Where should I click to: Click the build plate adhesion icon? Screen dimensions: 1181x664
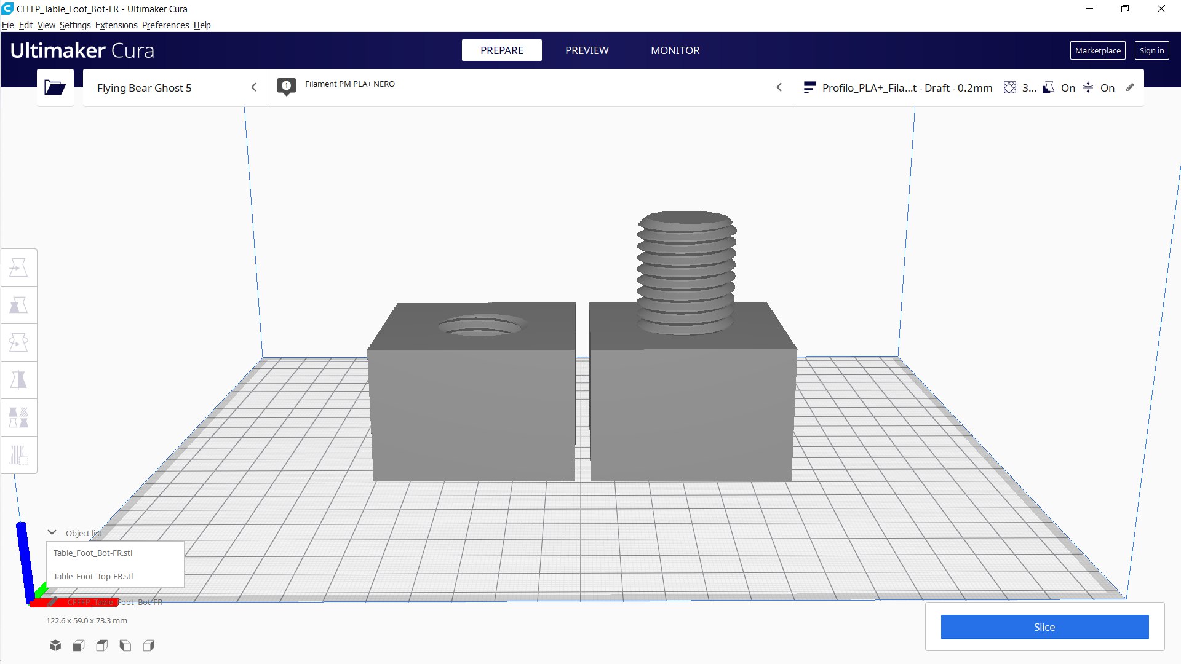pos(1088,88)
